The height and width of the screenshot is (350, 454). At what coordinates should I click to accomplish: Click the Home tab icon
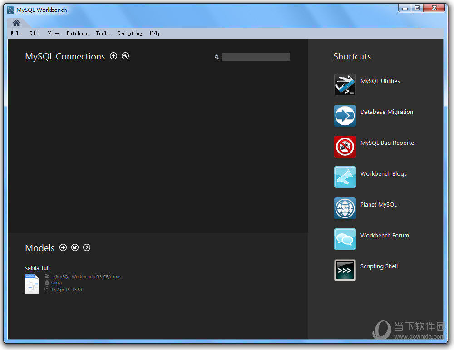(16, 23)
